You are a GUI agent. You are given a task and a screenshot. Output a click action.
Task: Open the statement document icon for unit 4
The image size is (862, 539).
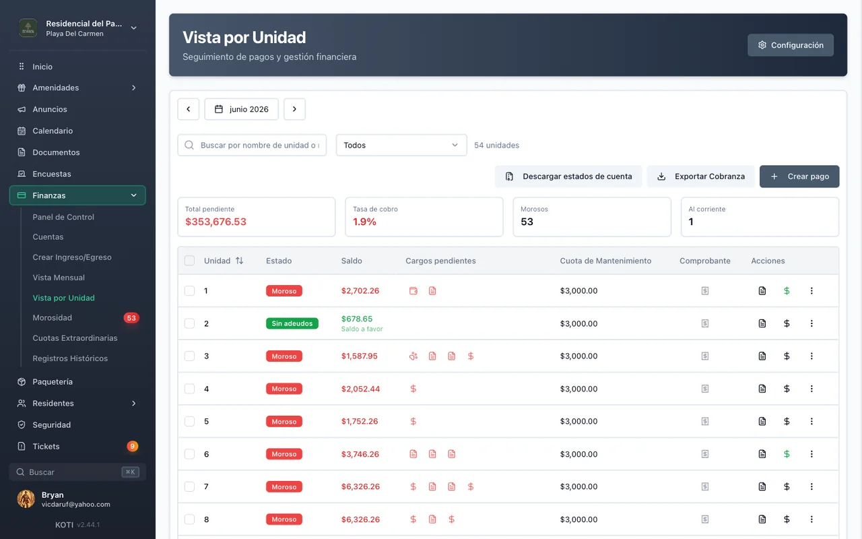[x=762, y=389]
